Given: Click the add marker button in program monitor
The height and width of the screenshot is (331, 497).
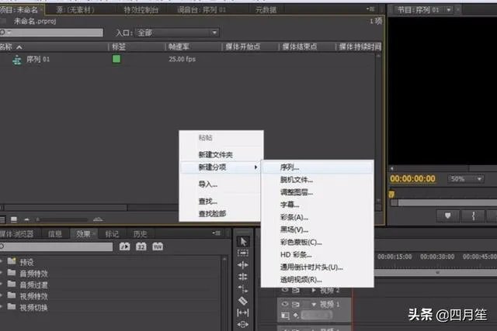Looking at the screenshot, I should pos(447,215).
